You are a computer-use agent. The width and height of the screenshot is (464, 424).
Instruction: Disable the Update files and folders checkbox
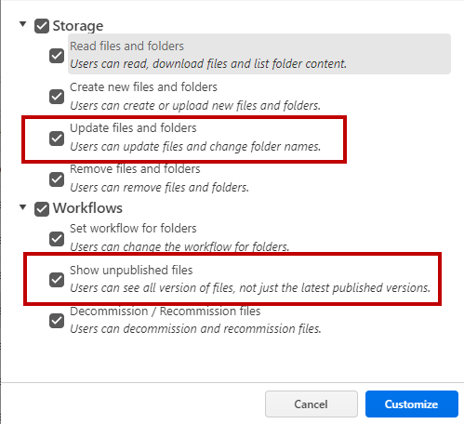coord(57,139)
